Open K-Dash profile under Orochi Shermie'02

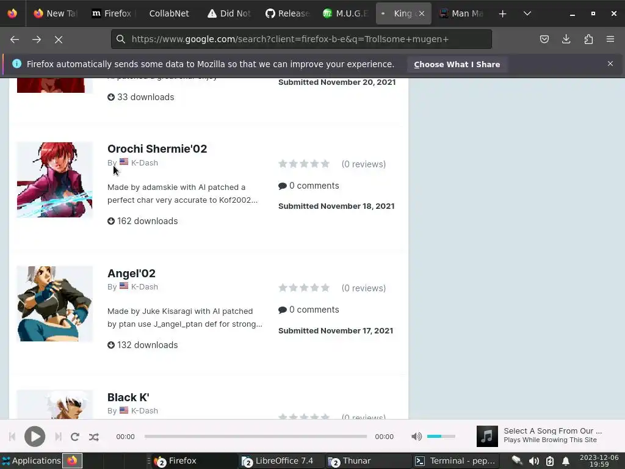click(x=144, y=162)
